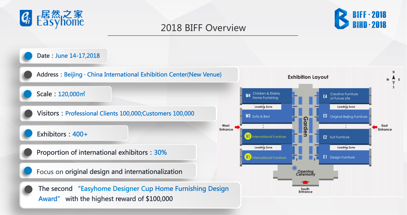
Task: Click Loading Zone label between E2 and E1
Action: click(x=346, y=147)
